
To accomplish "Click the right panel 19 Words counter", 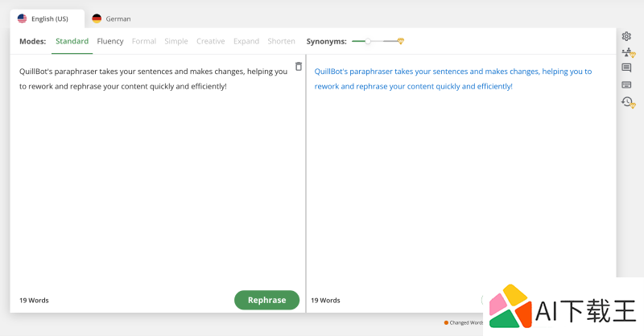I will pos(325,301).
